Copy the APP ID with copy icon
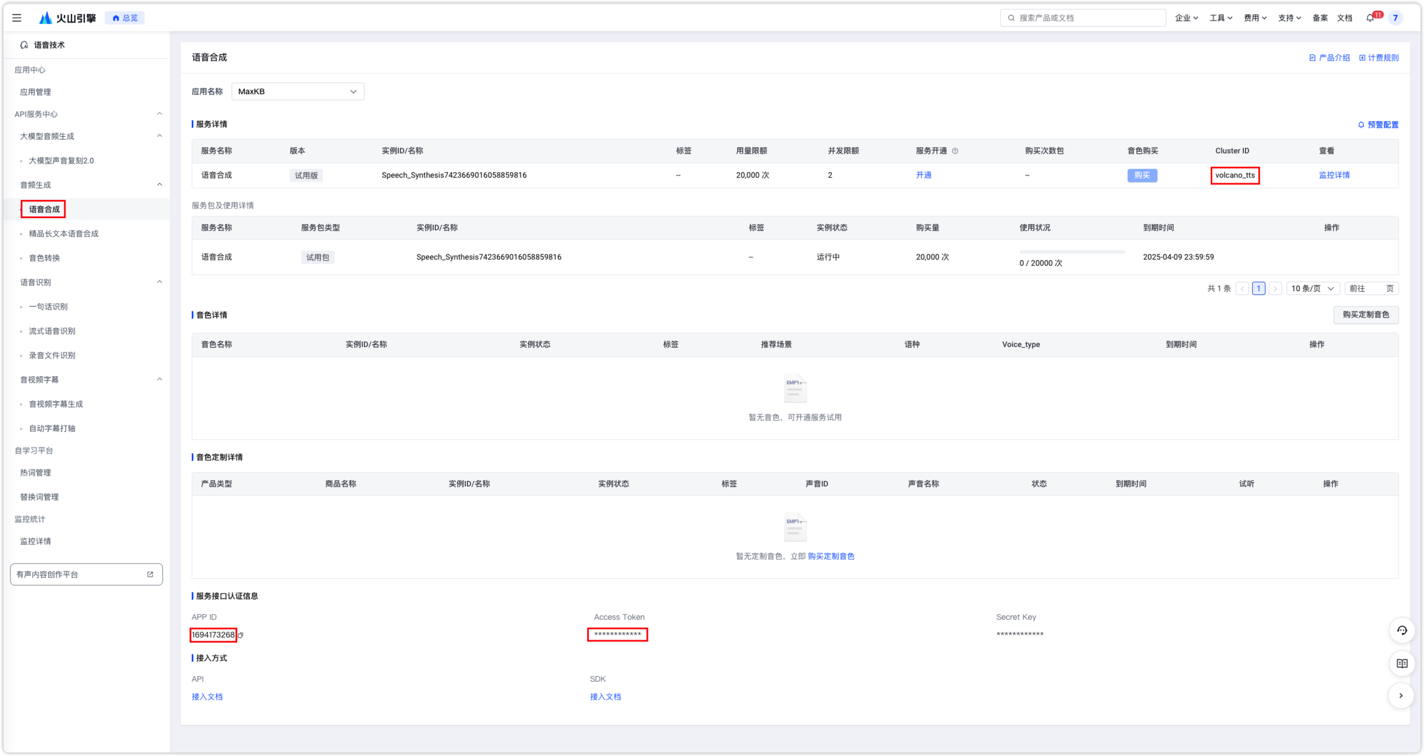Viewport: 1424px width, 756px height. pos(240,635)
